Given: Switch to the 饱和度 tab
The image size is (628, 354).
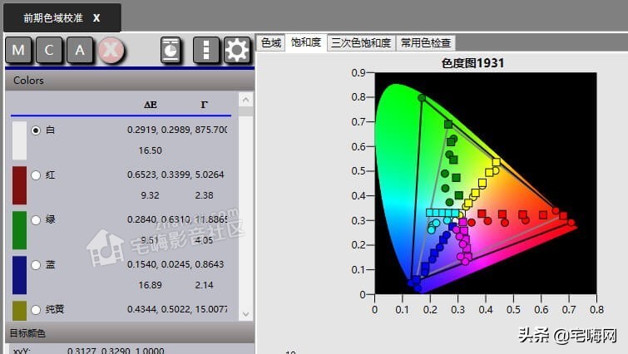Looking at the screenshot, I should pyautogui.click(x=306, y=42).
